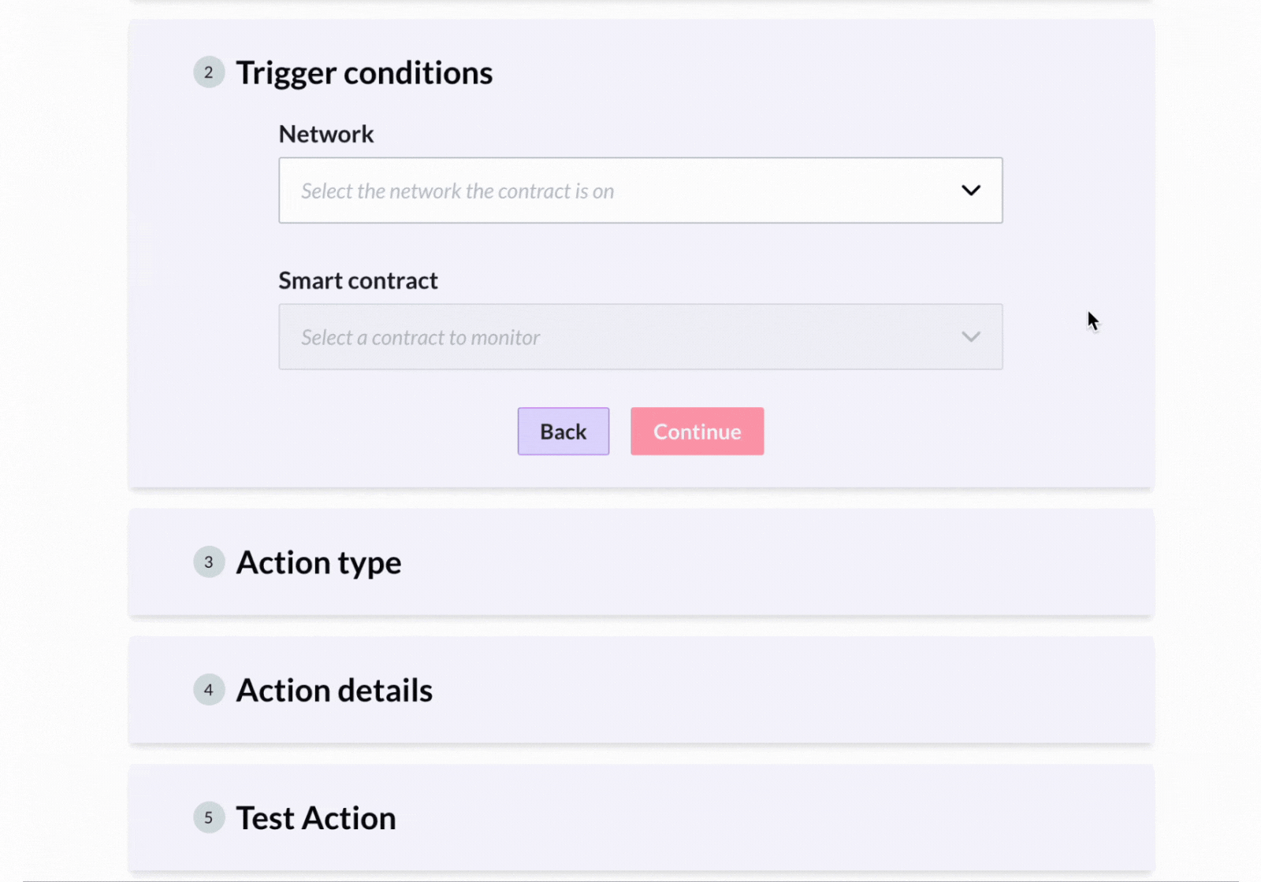Click the Network field label
This screenshot has width=1261, height=882.
pyautogui.click(x=325, y=133)
